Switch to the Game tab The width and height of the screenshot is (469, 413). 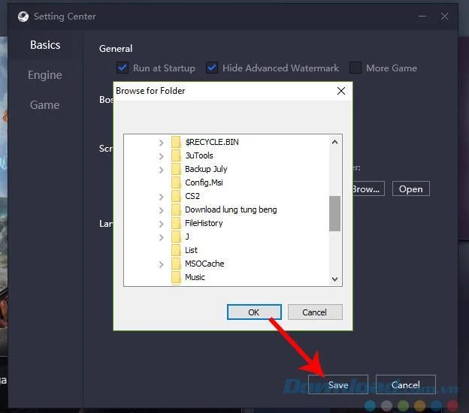coord(45,105)
